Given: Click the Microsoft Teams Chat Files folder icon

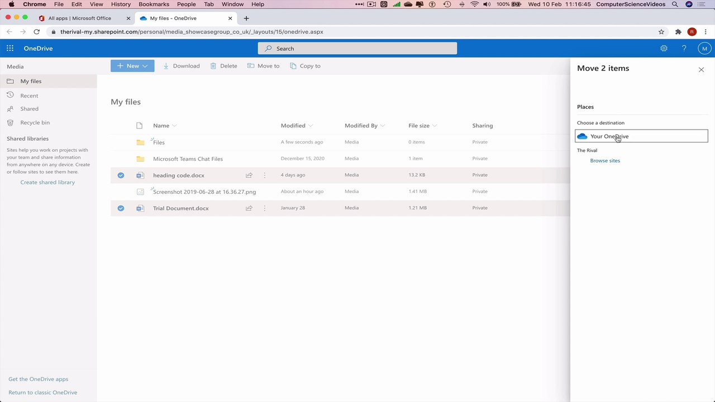Looking at the screenshot, I should pyautogui.click(x=140, y=159).
